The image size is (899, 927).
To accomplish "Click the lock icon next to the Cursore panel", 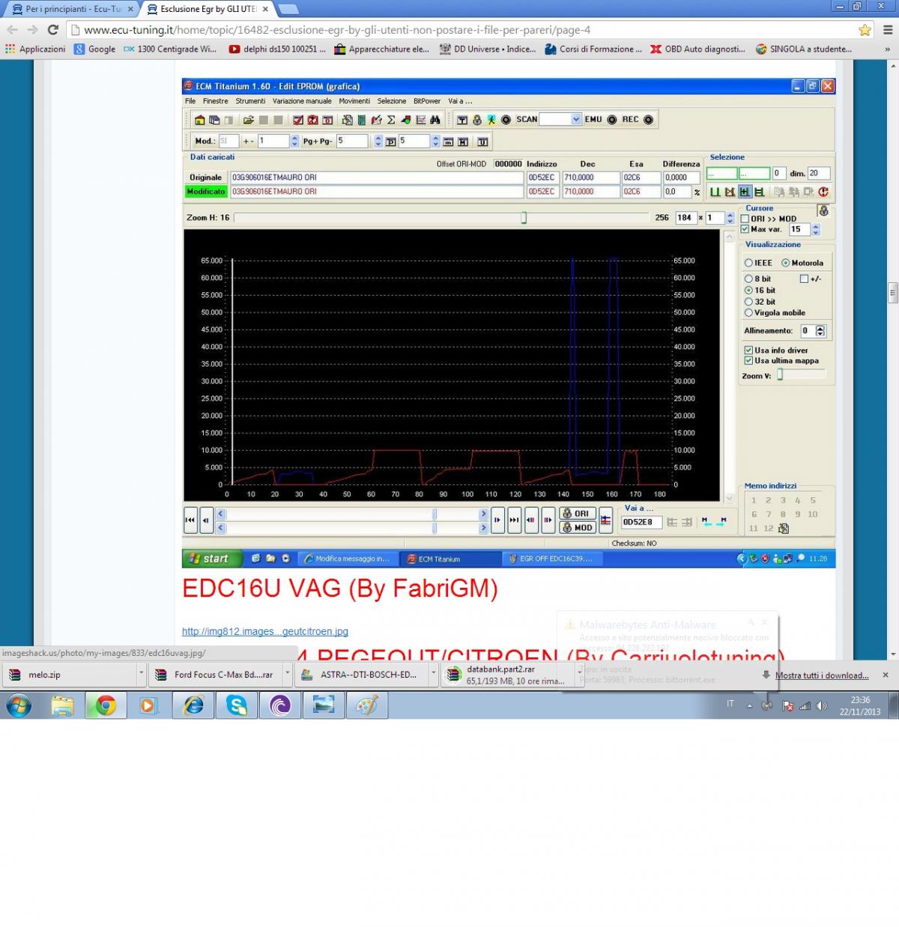I will [x=823, y=211].
